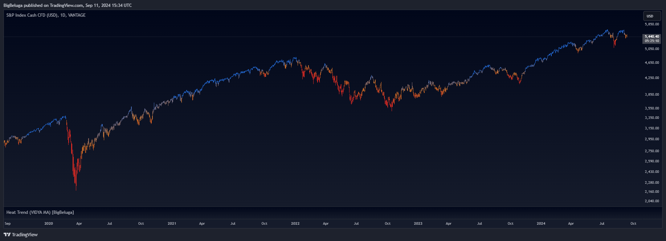Click the 2,160.00 price axis label
Screen dimensions: 666x241
point(652,192)
